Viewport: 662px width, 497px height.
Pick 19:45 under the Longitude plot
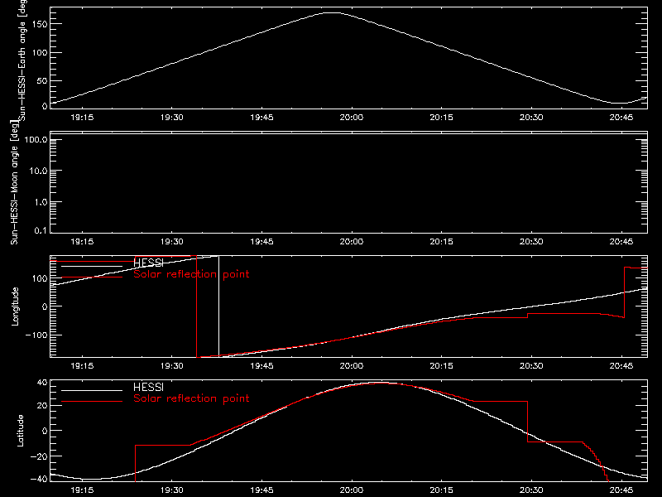(x=261, y=366)
